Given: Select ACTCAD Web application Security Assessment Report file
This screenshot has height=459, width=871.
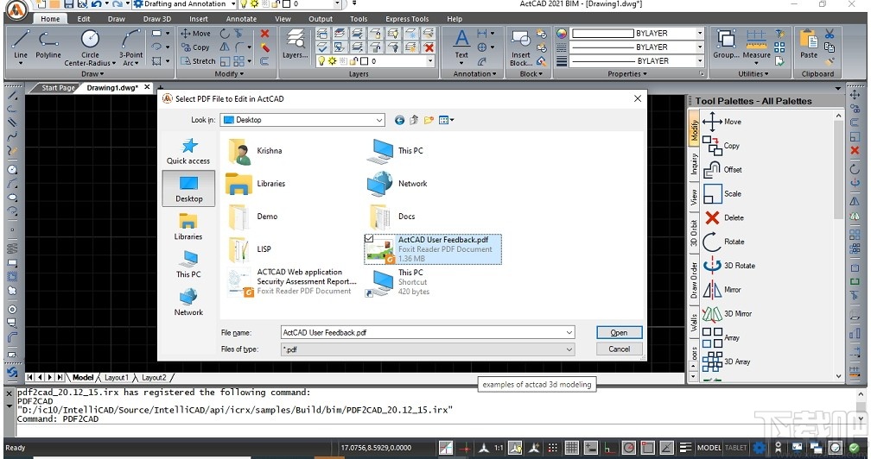Looking at the screenshot, I should point(292,281).
